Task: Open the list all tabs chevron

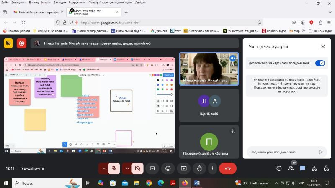Action: (330, 13)
